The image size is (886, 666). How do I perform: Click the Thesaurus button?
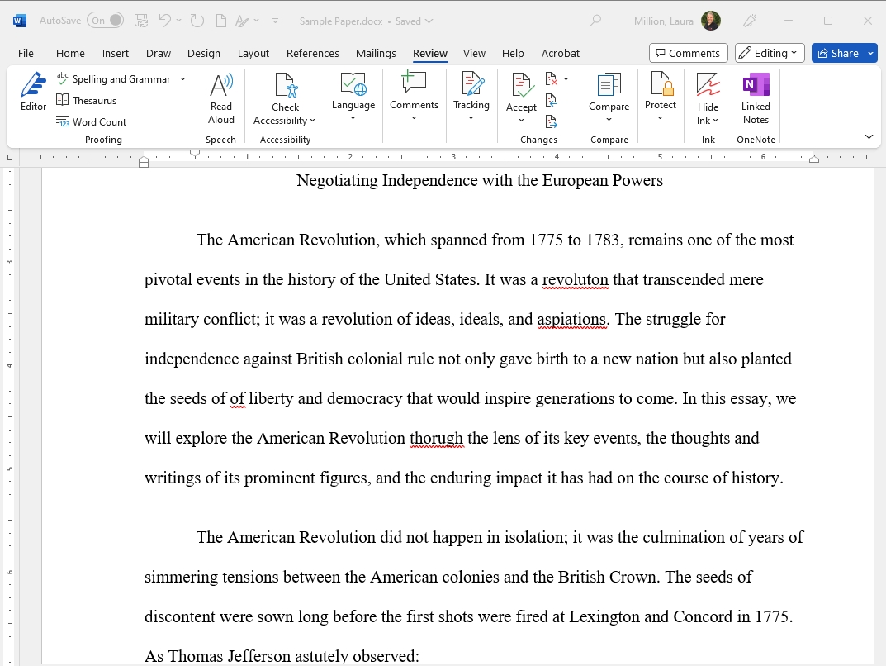tap(86, 101)
